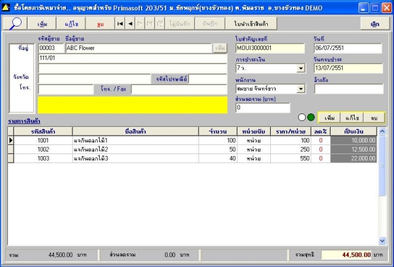Click the application icon in title bar
This screenshot has width=394, height=267.
tap(6, 6)
